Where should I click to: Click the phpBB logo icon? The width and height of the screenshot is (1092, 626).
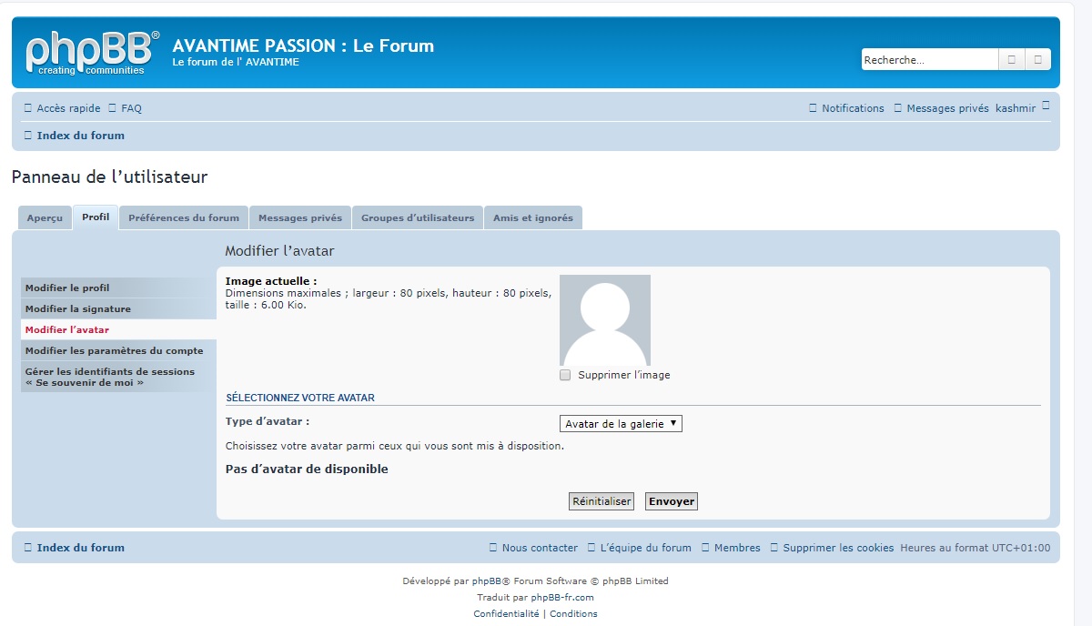pyautogui.click(x=92, y=53)
